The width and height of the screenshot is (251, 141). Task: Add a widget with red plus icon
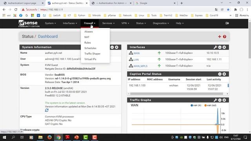(220, 36)
